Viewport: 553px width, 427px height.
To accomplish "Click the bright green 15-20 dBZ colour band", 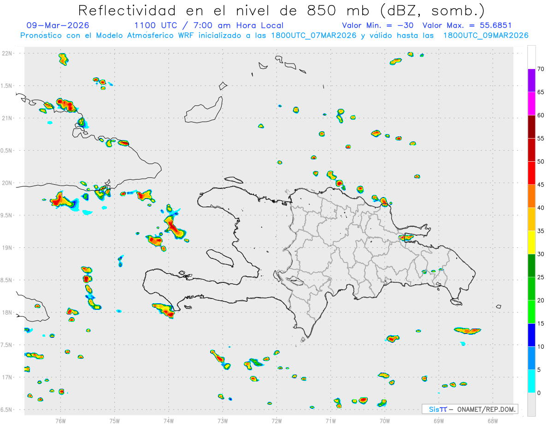I will click(x=532, y=312).
